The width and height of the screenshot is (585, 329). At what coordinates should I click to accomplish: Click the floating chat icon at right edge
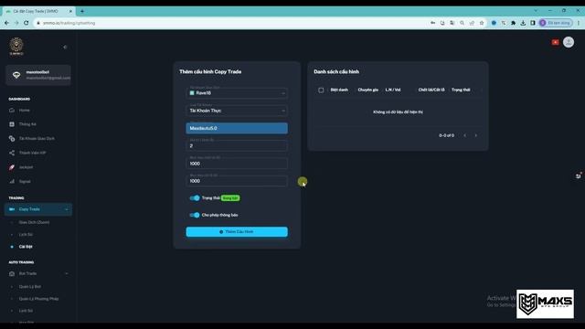(579, 175)
